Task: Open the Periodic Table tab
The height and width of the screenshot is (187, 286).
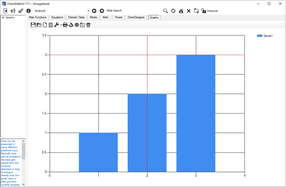Action: point(76,17)
